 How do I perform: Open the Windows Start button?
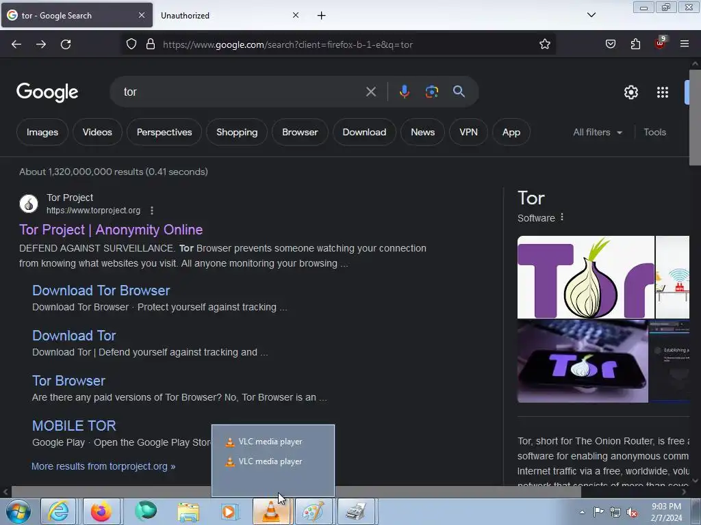pyautogui.click(x=18, y=512)
